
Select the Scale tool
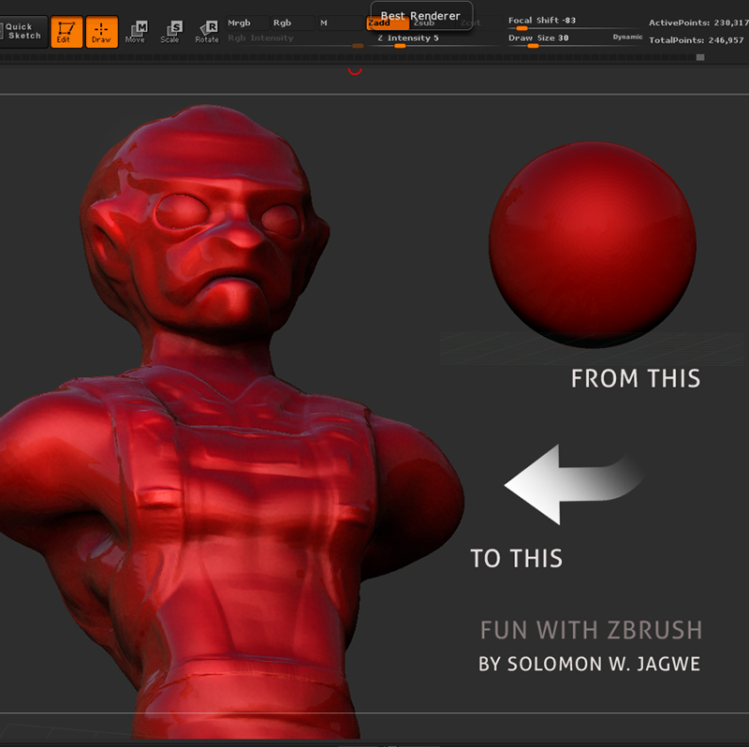(x=171, y=32)
